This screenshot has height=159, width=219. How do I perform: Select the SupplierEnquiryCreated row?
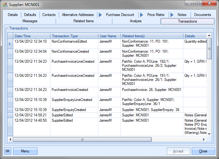pyautogui.click(x=69, y=110)
